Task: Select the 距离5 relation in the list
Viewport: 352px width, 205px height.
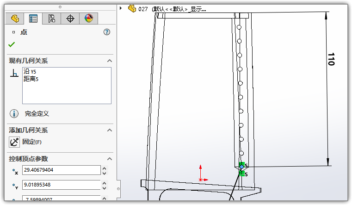Action: point(31,79)
